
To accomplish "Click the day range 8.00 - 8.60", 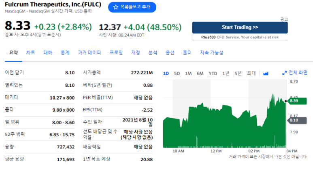I will click(x=64, y=123).
